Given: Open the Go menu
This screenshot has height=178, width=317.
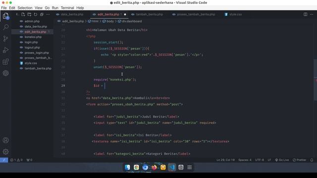Looking at the screenshot, I should pos(47,8).
